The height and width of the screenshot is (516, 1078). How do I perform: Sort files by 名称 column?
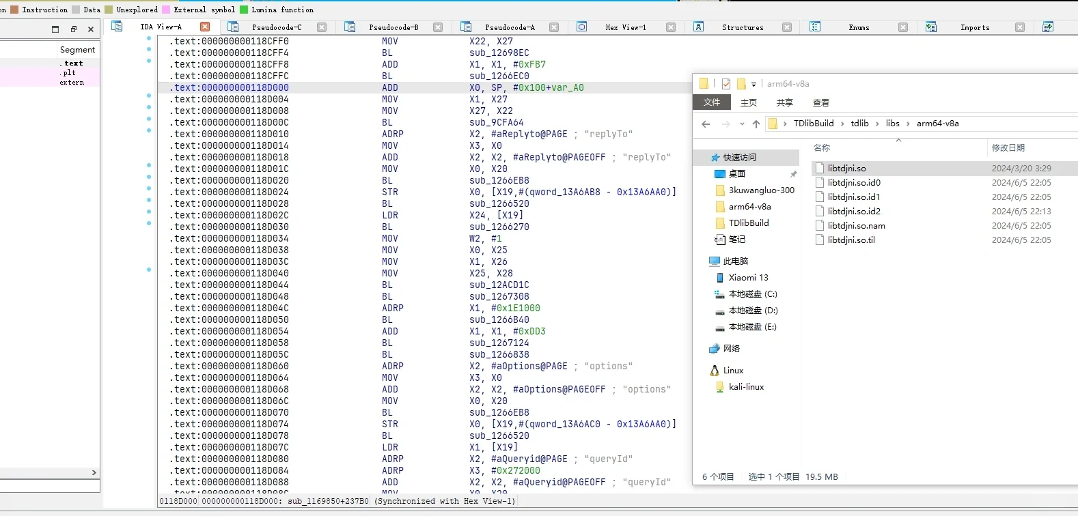(x=822, y=147)
